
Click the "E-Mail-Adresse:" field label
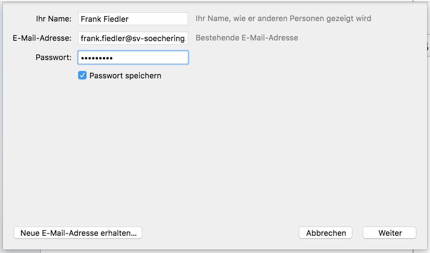42,38
